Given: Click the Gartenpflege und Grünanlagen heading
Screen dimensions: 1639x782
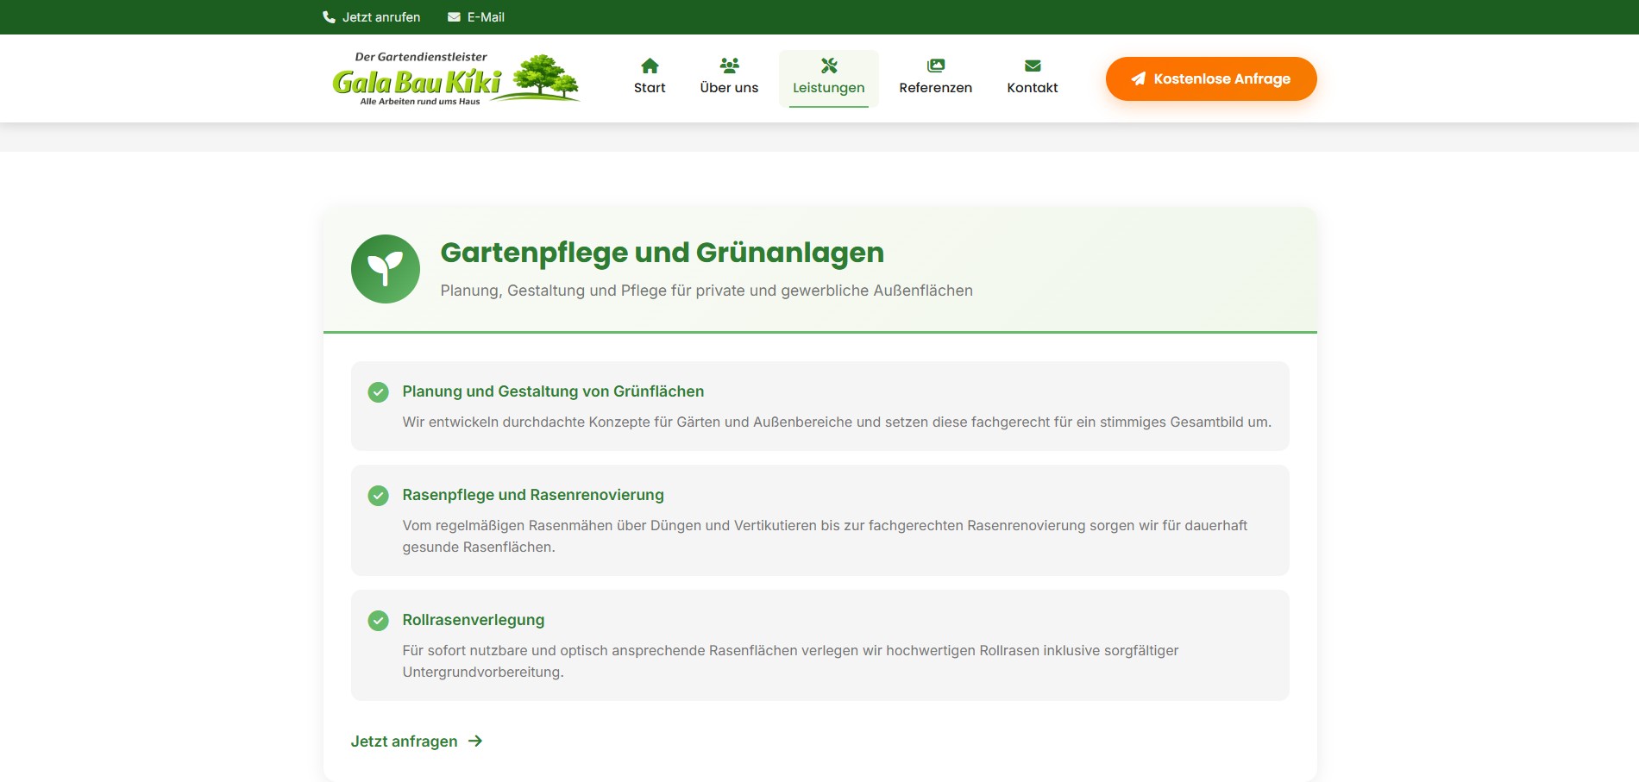Looking at the screenshot, I should pos(662,253).
